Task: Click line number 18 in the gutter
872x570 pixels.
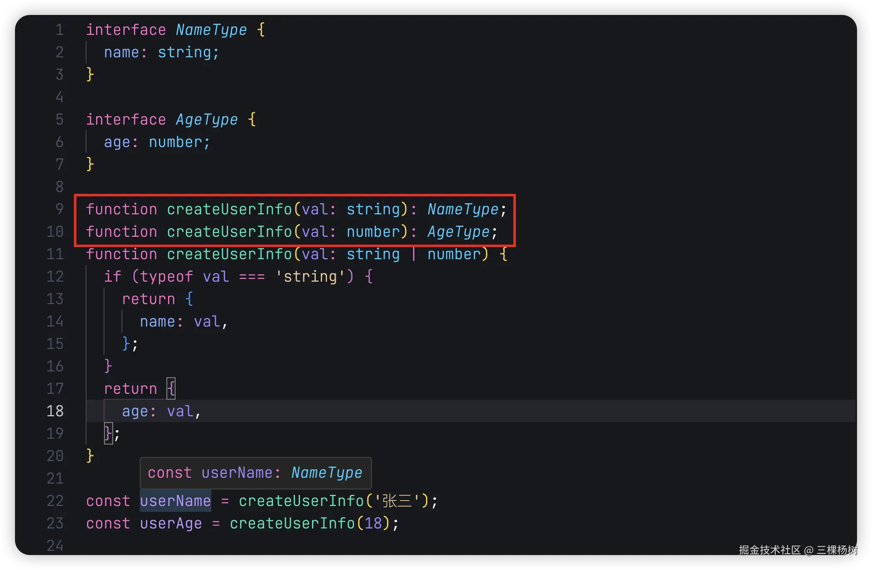Action: pos(55,411)
